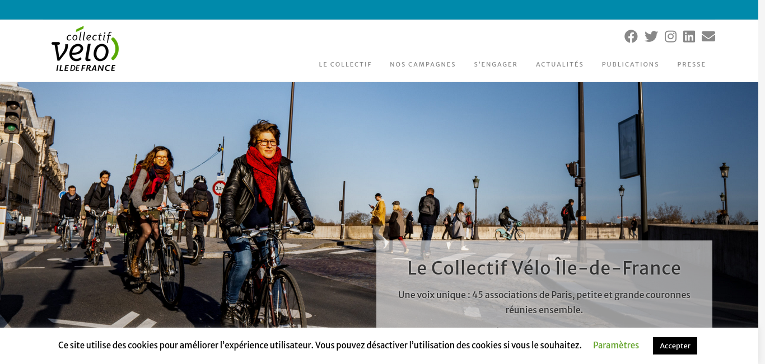Click the 45 associations subtitle text
This screenshot has width=765, height=364.
(544, 302)
